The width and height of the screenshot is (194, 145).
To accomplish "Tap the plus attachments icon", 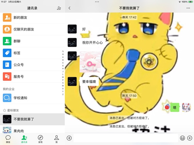I will point(190,138).
